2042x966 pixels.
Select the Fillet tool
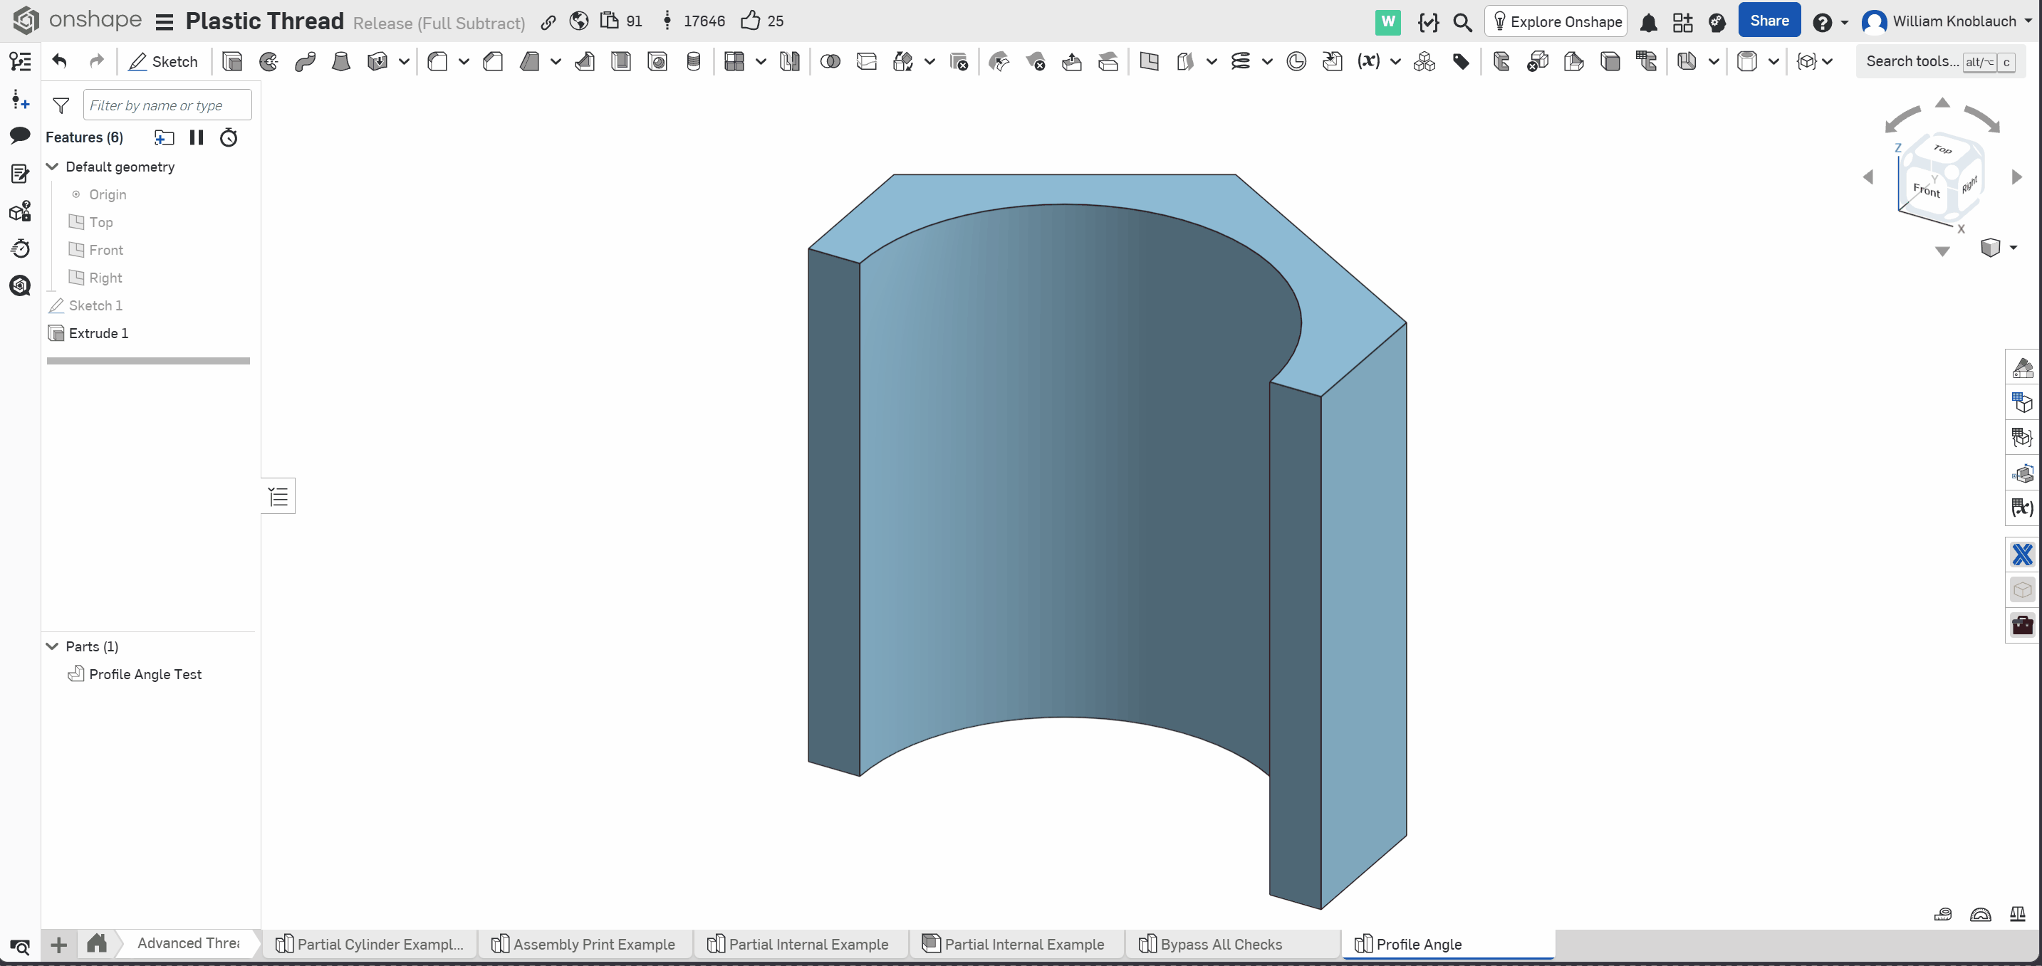(x=437, y=62)
